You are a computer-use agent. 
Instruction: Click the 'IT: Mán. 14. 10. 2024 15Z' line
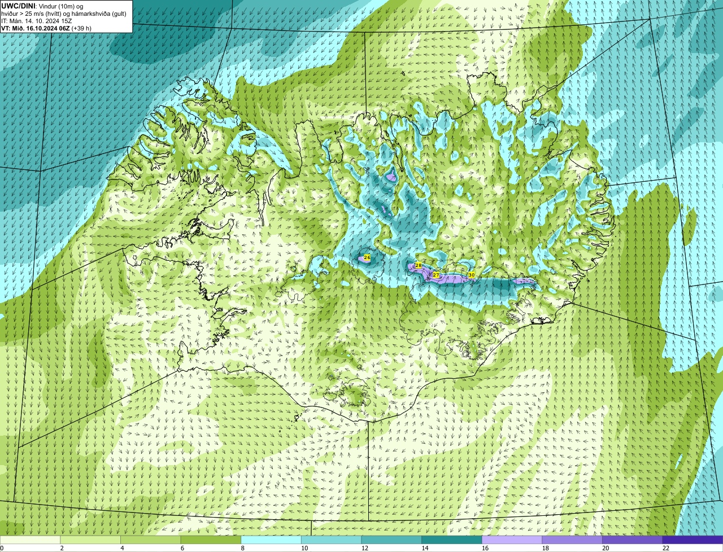click(37, 20)
